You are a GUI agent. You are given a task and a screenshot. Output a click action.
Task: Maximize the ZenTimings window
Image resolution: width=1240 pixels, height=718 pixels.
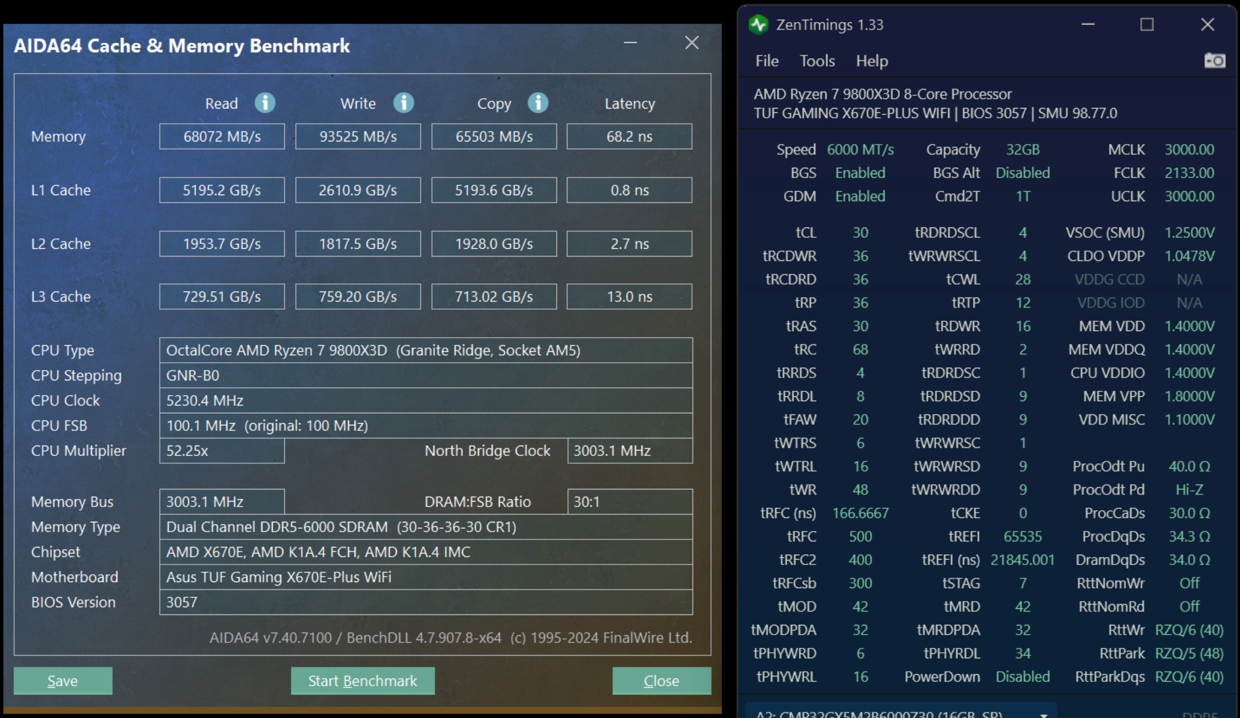(x=1147, y=25)
